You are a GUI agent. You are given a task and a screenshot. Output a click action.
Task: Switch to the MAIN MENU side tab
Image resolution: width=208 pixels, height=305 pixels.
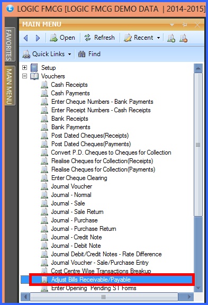[x=10, y=86]
